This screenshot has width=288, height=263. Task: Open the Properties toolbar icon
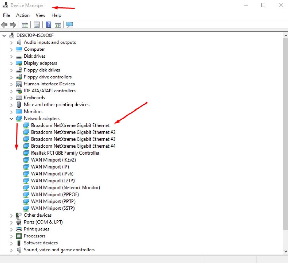point(37,25)
